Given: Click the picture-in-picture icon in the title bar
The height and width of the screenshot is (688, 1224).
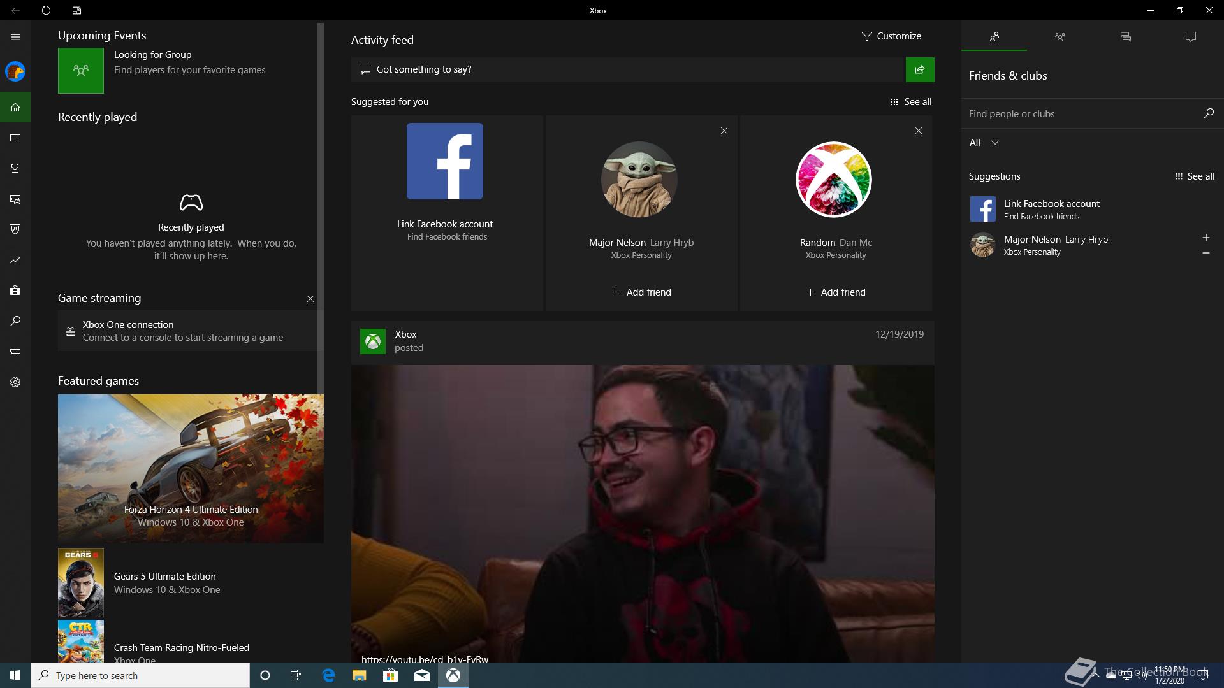Looking at the screenshot, I should (x=76, y=10).
